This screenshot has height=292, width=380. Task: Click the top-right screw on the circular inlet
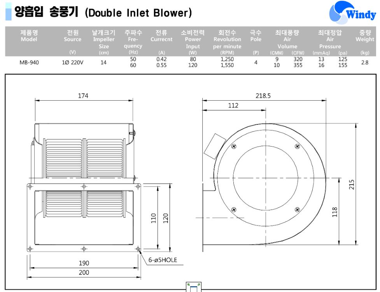pos(298,146)
